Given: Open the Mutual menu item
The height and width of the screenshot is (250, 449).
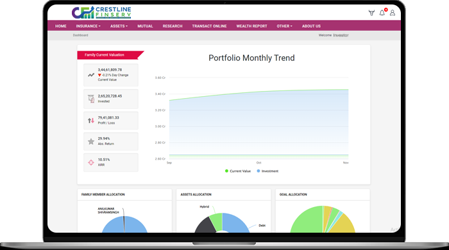Looking at the screenshot, I should (145, 26).
